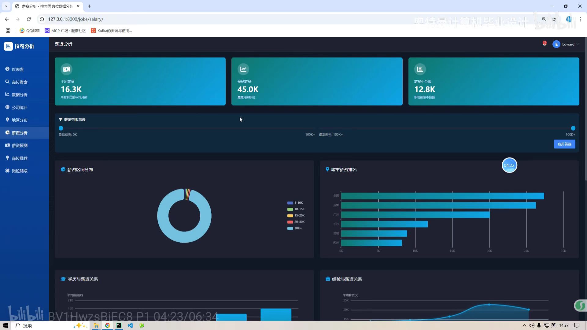The image size is (587, 330).
Task: Go to 岗位搜索 job search page
Action: 19,82
